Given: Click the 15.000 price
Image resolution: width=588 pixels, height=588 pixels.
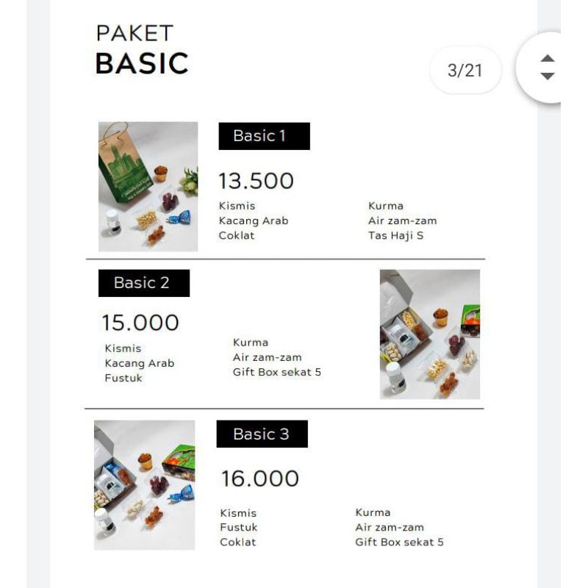Looking at the screenshot, I should 140,323.
